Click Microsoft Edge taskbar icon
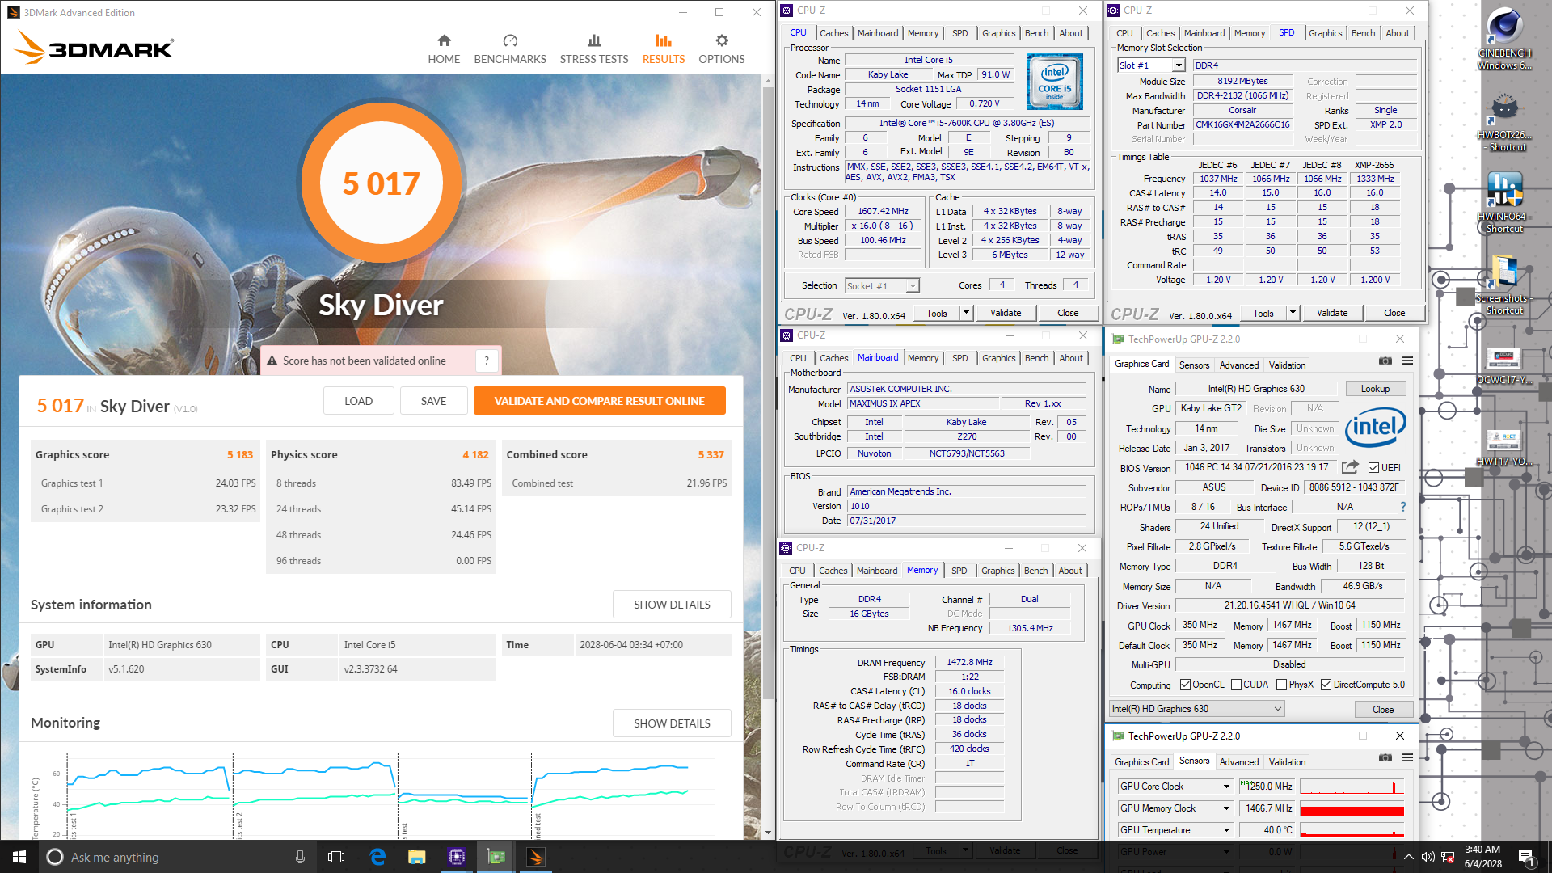Image resolution: width=1552 pixels, height=873 pixels. 377,857
